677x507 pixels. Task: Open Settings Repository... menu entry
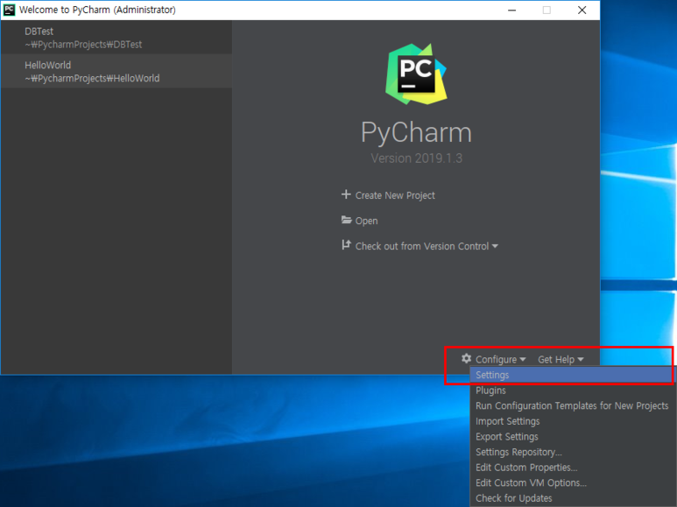[x=571, y=452]
